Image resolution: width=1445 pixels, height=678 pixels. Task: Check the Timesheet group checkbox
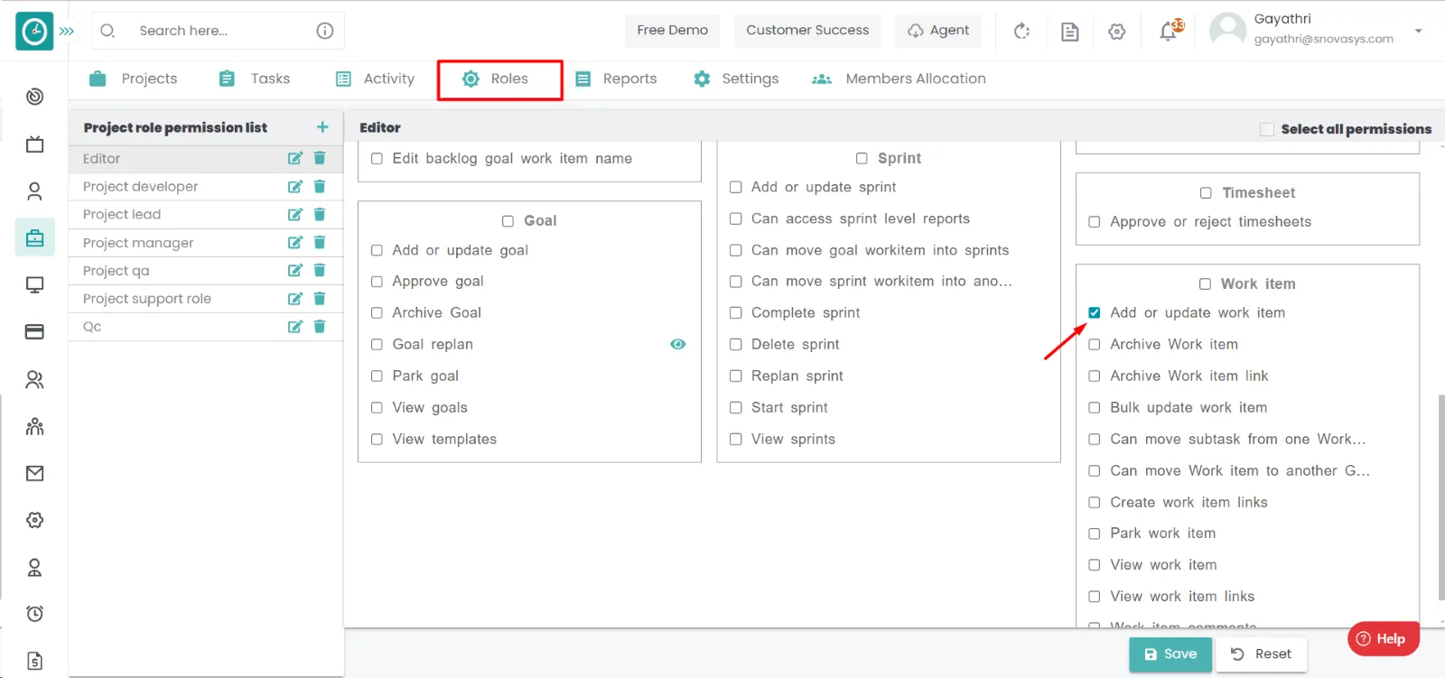coord(1206,192)
